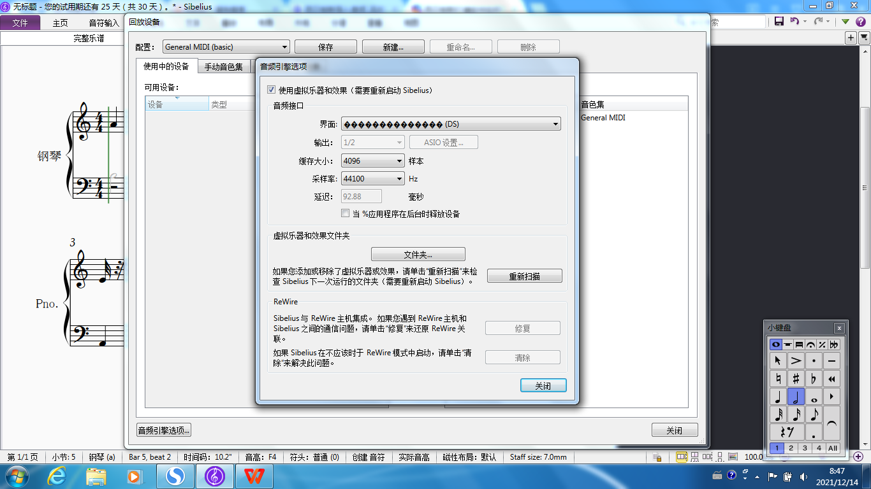Select voice 2 on the keypad
Screen dimensions: 871x489
(791, 448)
